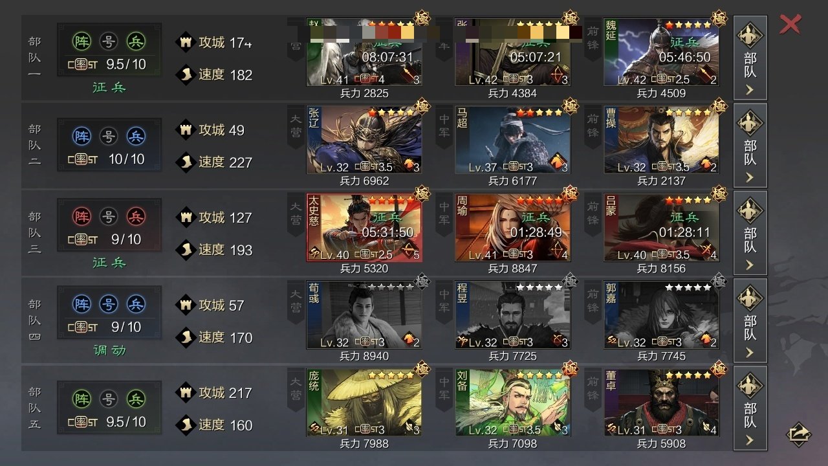
Task: Click the share arrow icon at bottom right
Action: [x=799, y=434]
